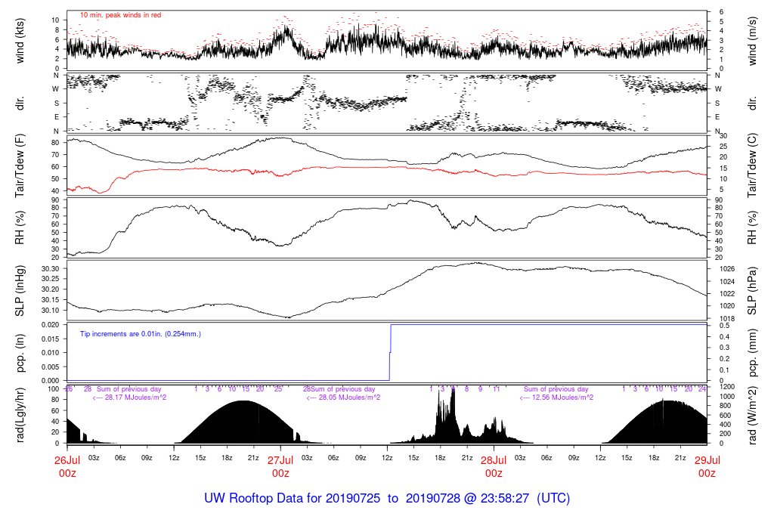Click the '1000' W/m^2 tick value
Screen dimensions: 774x529
(727, 396)
